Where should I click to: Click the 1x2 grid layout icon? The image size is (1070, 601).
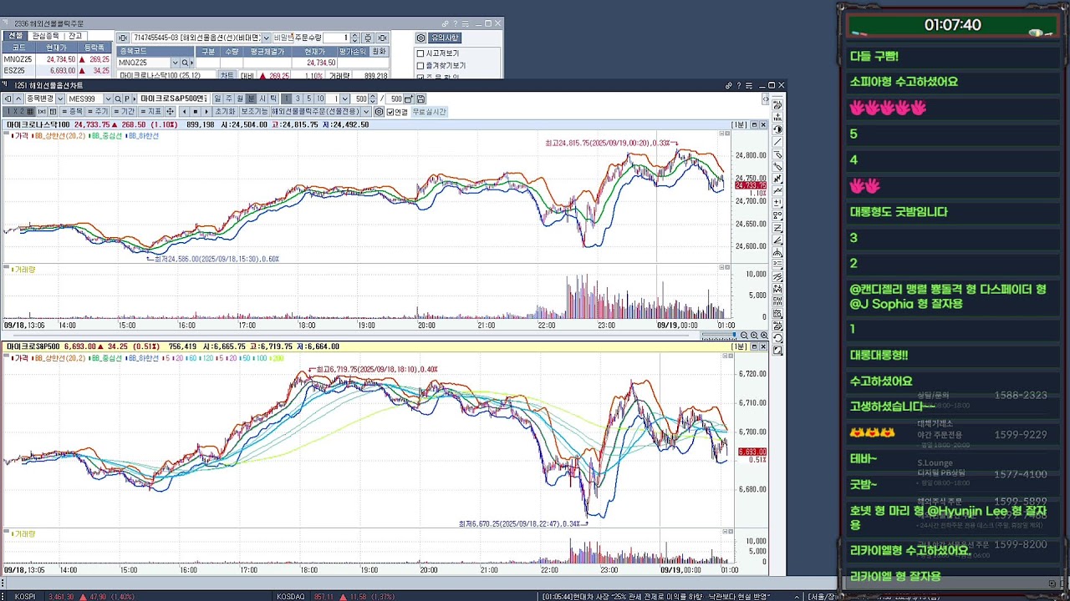point(18,111)
